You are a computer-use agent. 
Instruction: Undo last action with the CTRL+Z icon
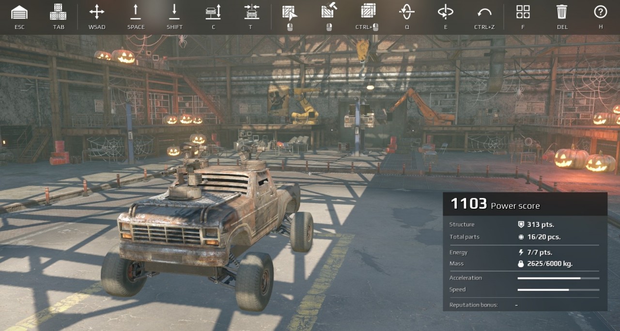[x=484, y=13]
